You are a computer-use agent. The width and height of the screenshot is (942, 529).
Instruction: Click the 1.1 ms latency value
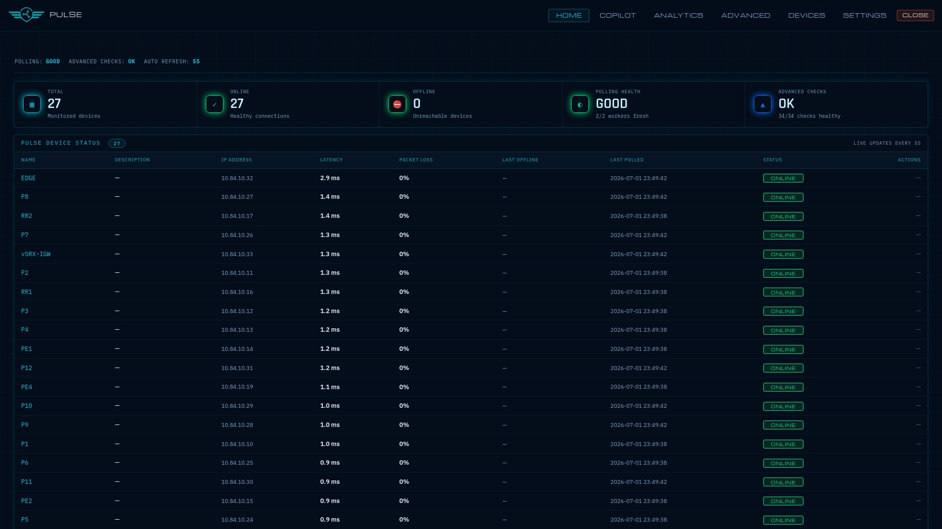coord(330,387)
